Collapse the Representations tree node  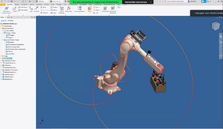coord(1,28)
